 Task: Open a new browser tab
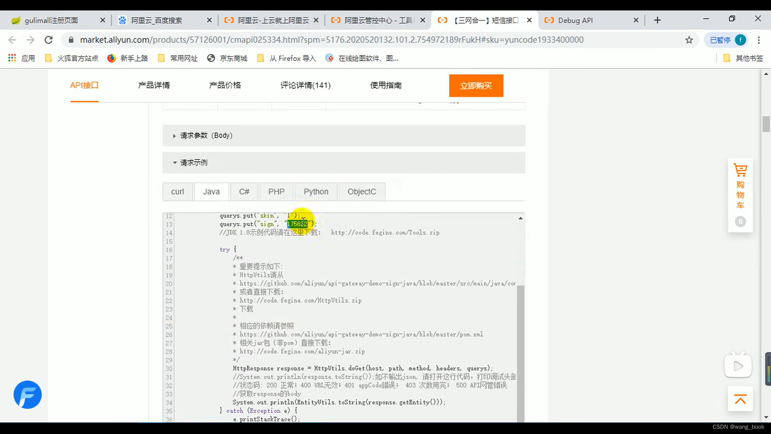click(657, 20)
